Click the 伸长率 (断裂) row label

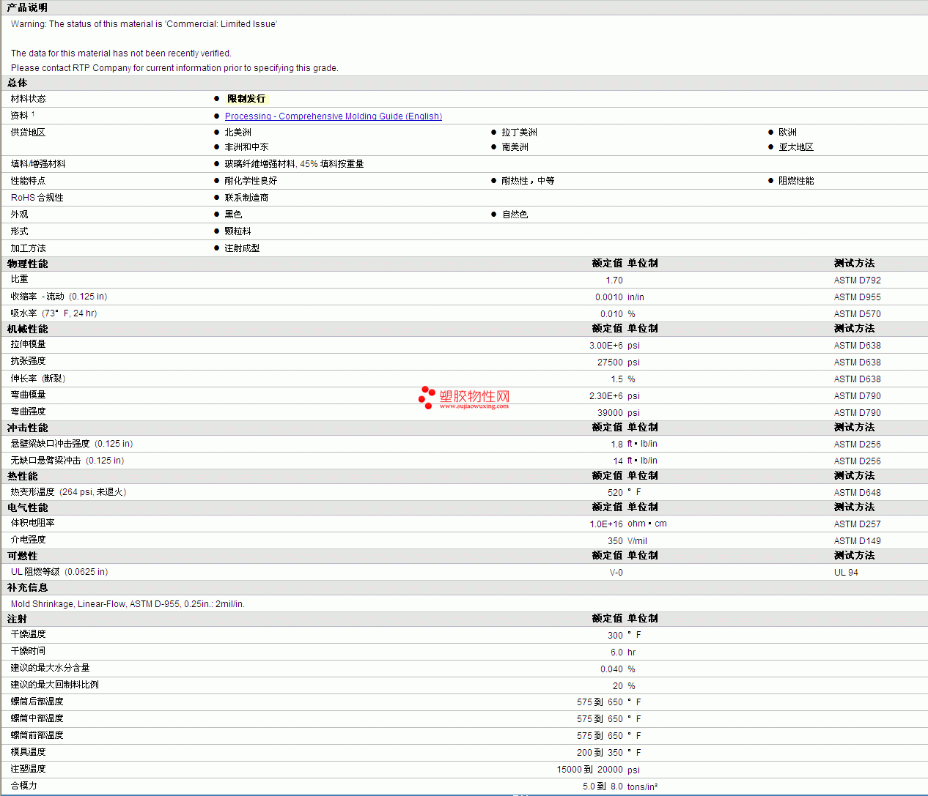pyautogui.click(x=38, y=379)
